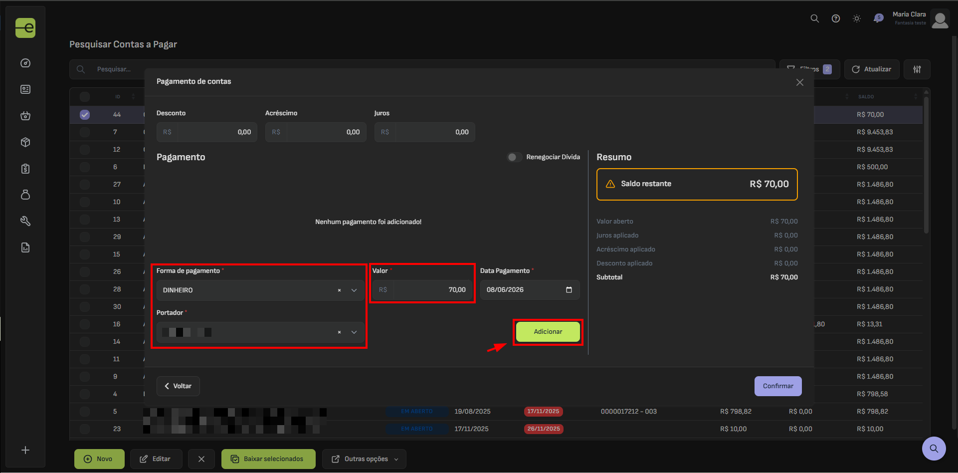This screenshot has width=958, height=473.
Task: Open the help question mark icon
Action: [x=836, y=18]
